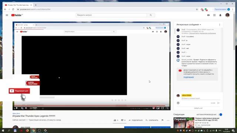Open the create video camera icon
The width and height of the screenshot is (237, 133).
[208, 15]
